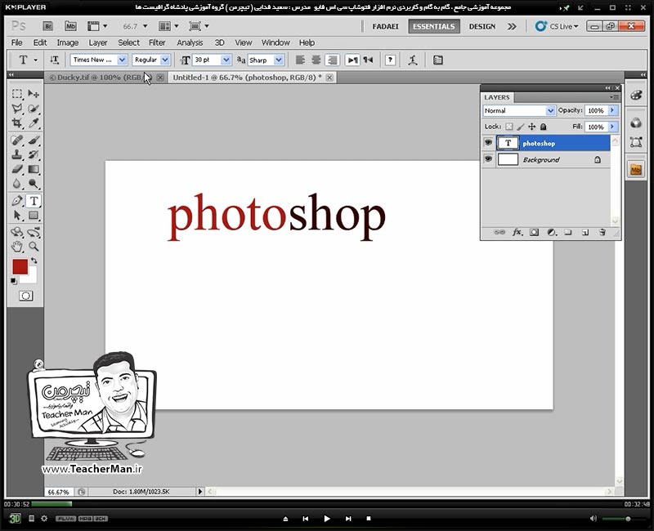The height and width of the screenshot is (531, 654).
Task: Click the KMPlayer playback progress bar
Action: [327, 504]
